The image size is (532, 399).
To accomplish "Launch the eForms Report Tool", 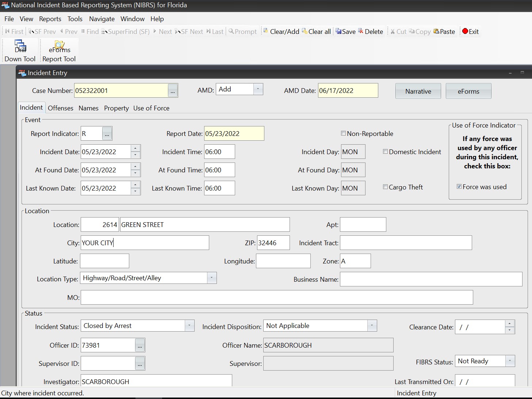I will [x=59, y=51].
